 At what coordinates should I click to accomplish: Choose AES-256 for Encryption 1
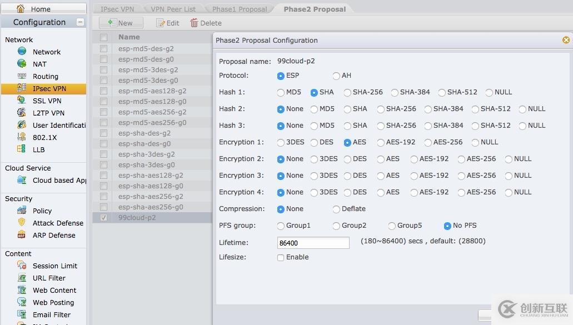click(x=428, y=142)
